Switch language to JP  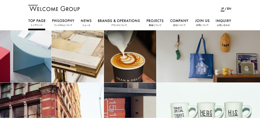(222, 9)
